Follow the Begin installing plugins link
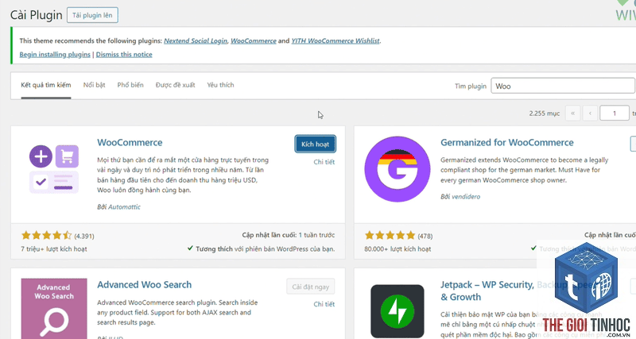This screenshot has height=339, width=636. (55, 54)
